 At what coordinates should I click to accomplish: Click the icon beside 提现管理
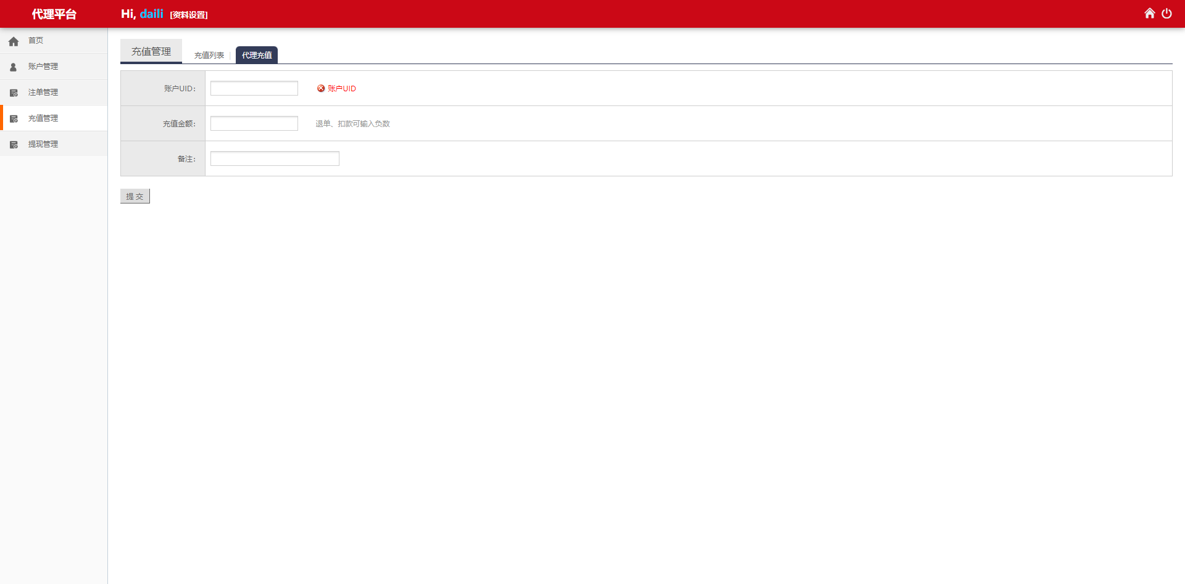(x=14, y=145)
